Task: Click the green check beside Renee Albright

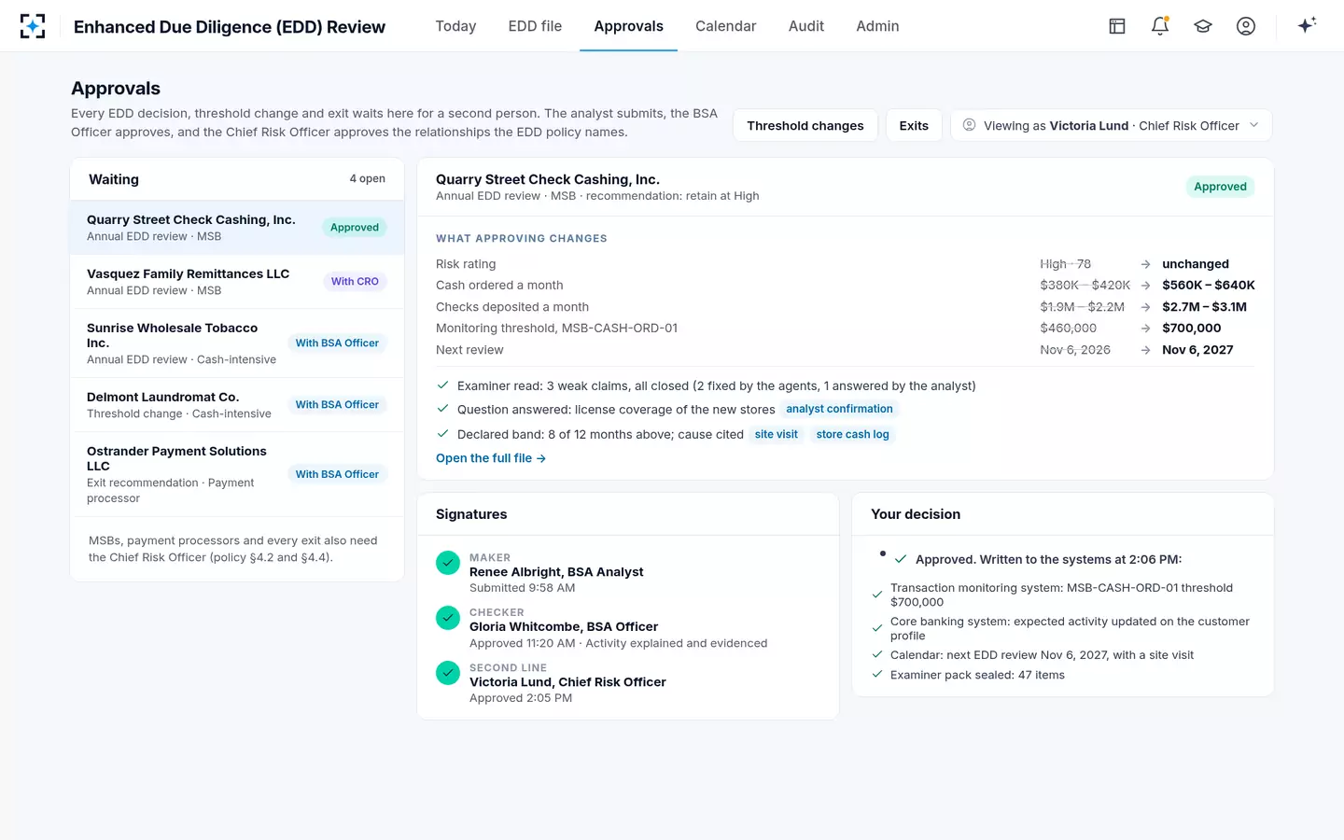Action: click(448, 562)
